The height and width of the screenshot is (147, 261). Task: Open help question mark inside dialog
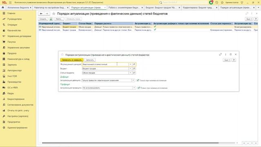[x=234, y=60]
